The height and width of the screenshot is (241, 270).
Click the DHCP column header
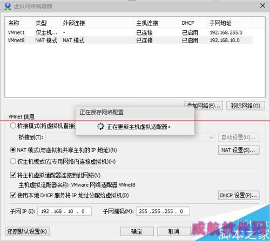click(193, 23)
